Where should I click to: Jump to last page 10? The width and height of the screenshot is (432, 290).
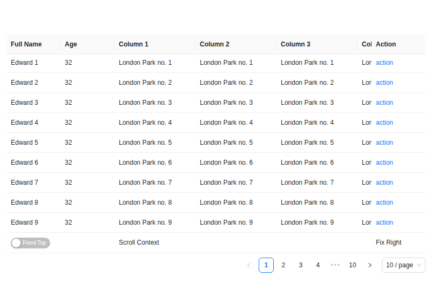point(353,265)
